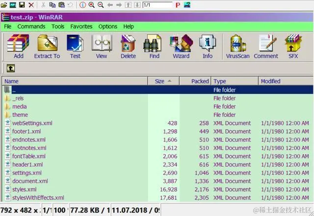Select the theme folder
Screen dimensions: 314x216
(158, 115)
